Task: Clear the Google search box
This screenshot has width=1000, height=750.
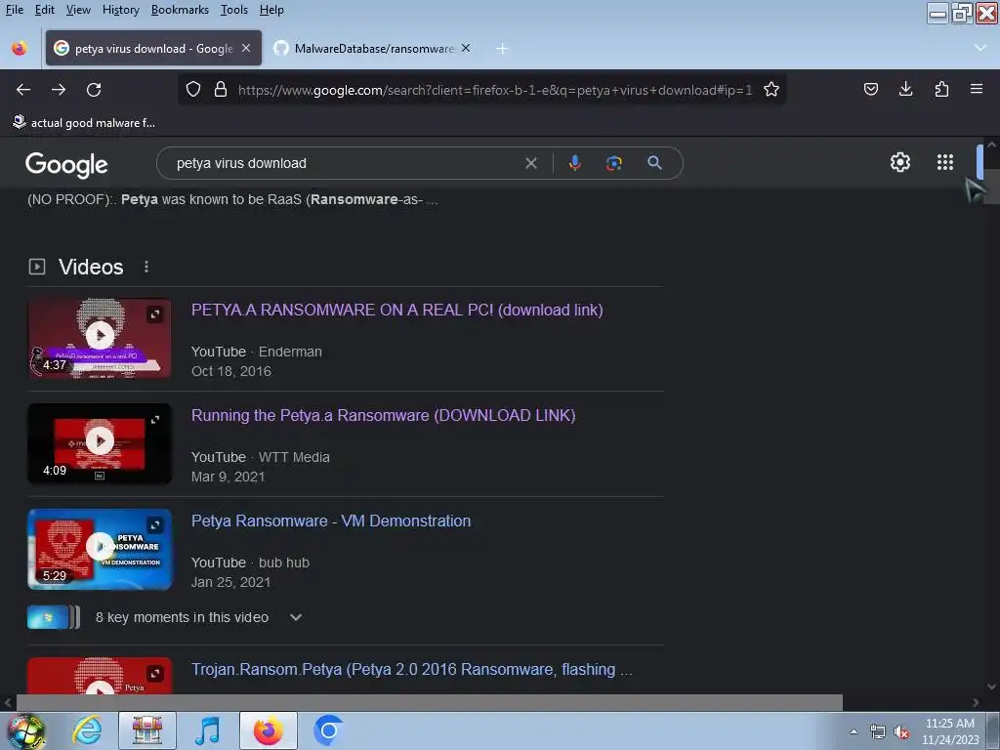Action: tap(530, 163)
